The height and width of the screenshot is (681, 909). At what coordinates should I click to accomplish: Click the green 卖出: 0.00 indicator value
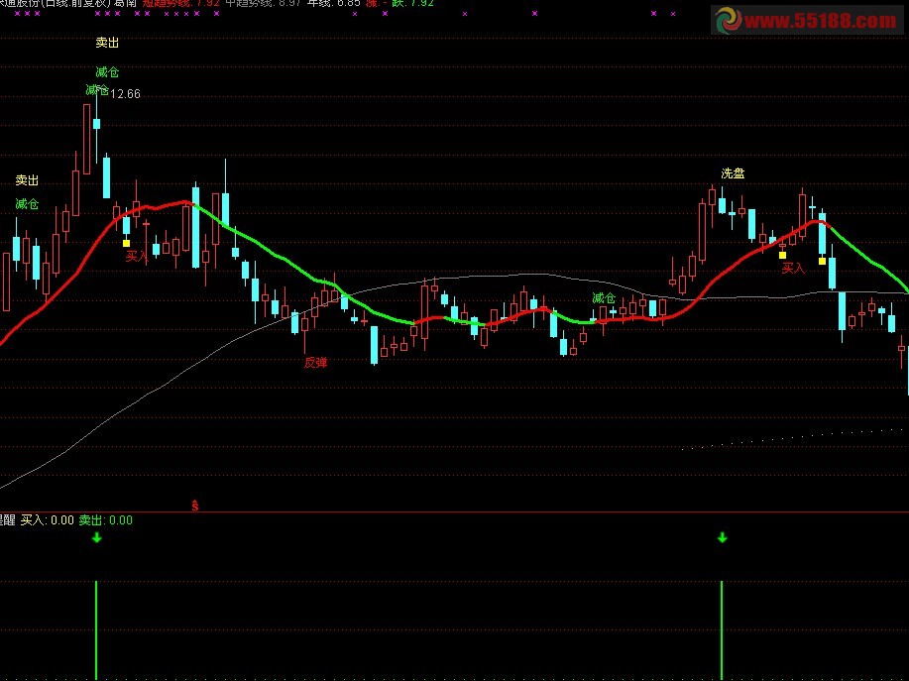pos(106,519)
